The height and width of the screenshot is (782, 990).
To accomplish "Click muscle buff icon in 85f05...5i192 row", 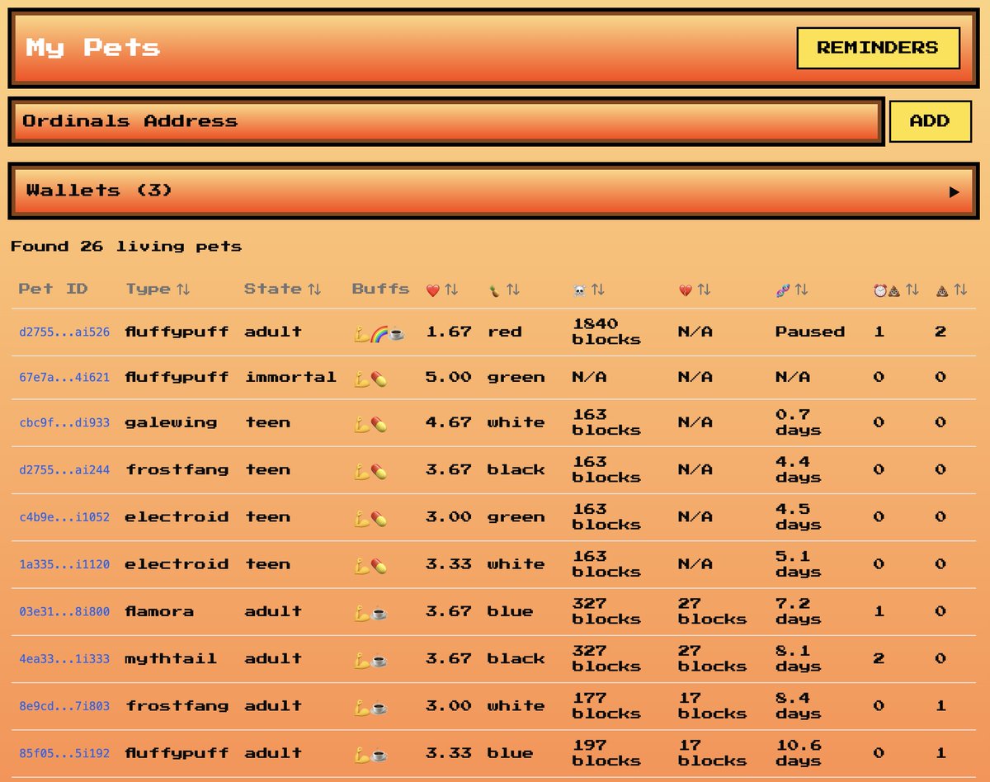I will coord(361,754).
